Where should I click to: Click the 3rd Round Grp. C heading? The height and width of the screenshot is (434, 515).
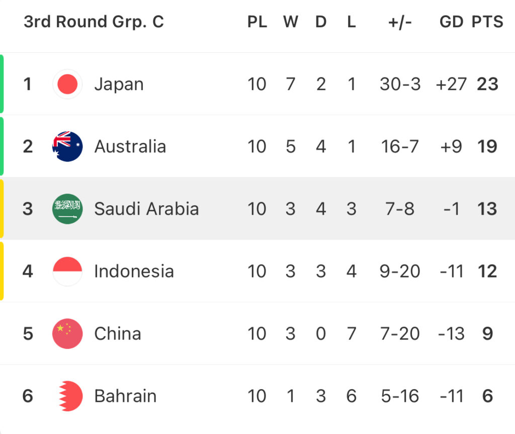pyautogui.click(x=94, y=22)
